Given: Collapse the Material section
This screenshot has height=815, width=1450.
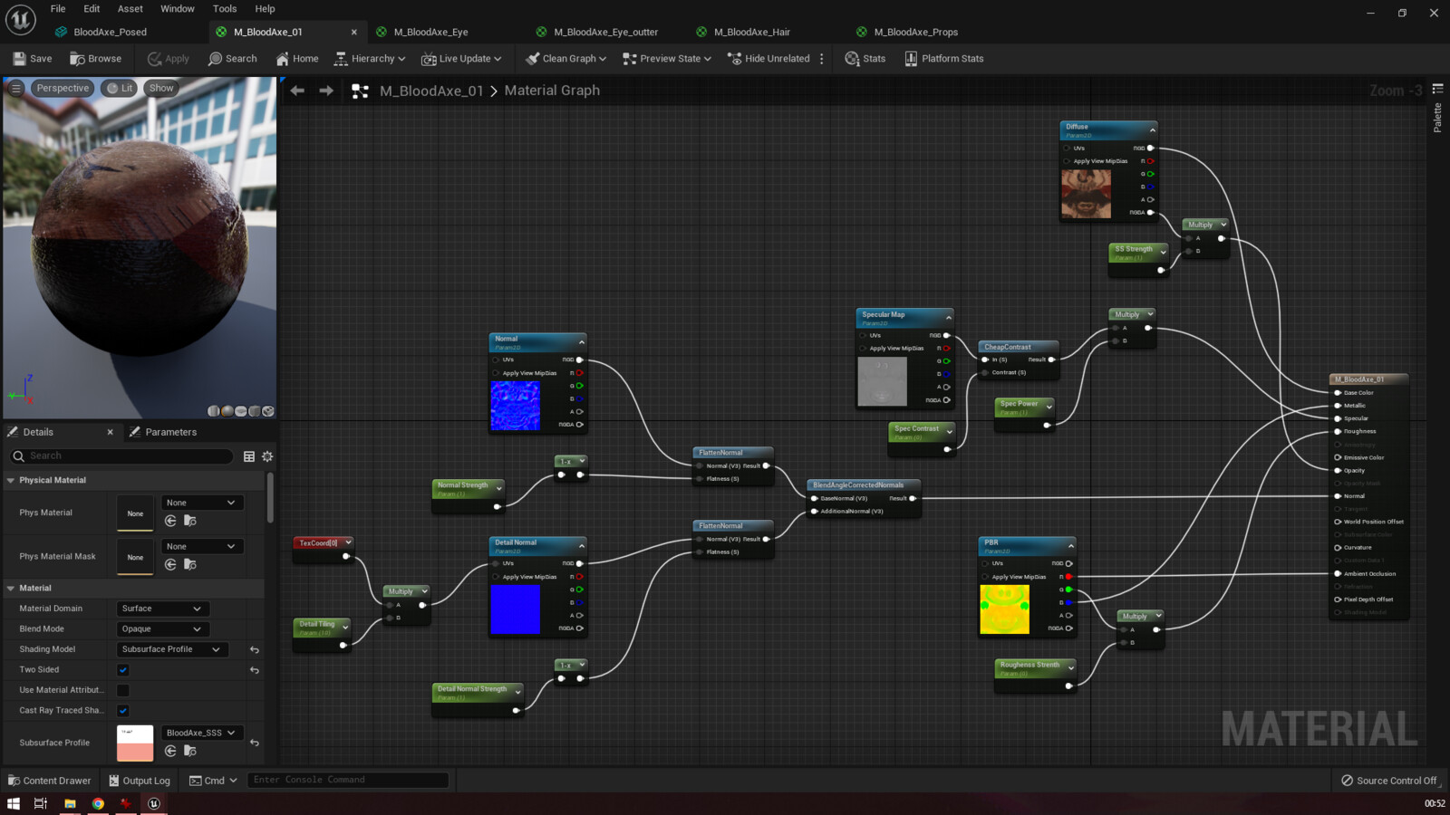Looking at the screenshot, I should point(11,588).
